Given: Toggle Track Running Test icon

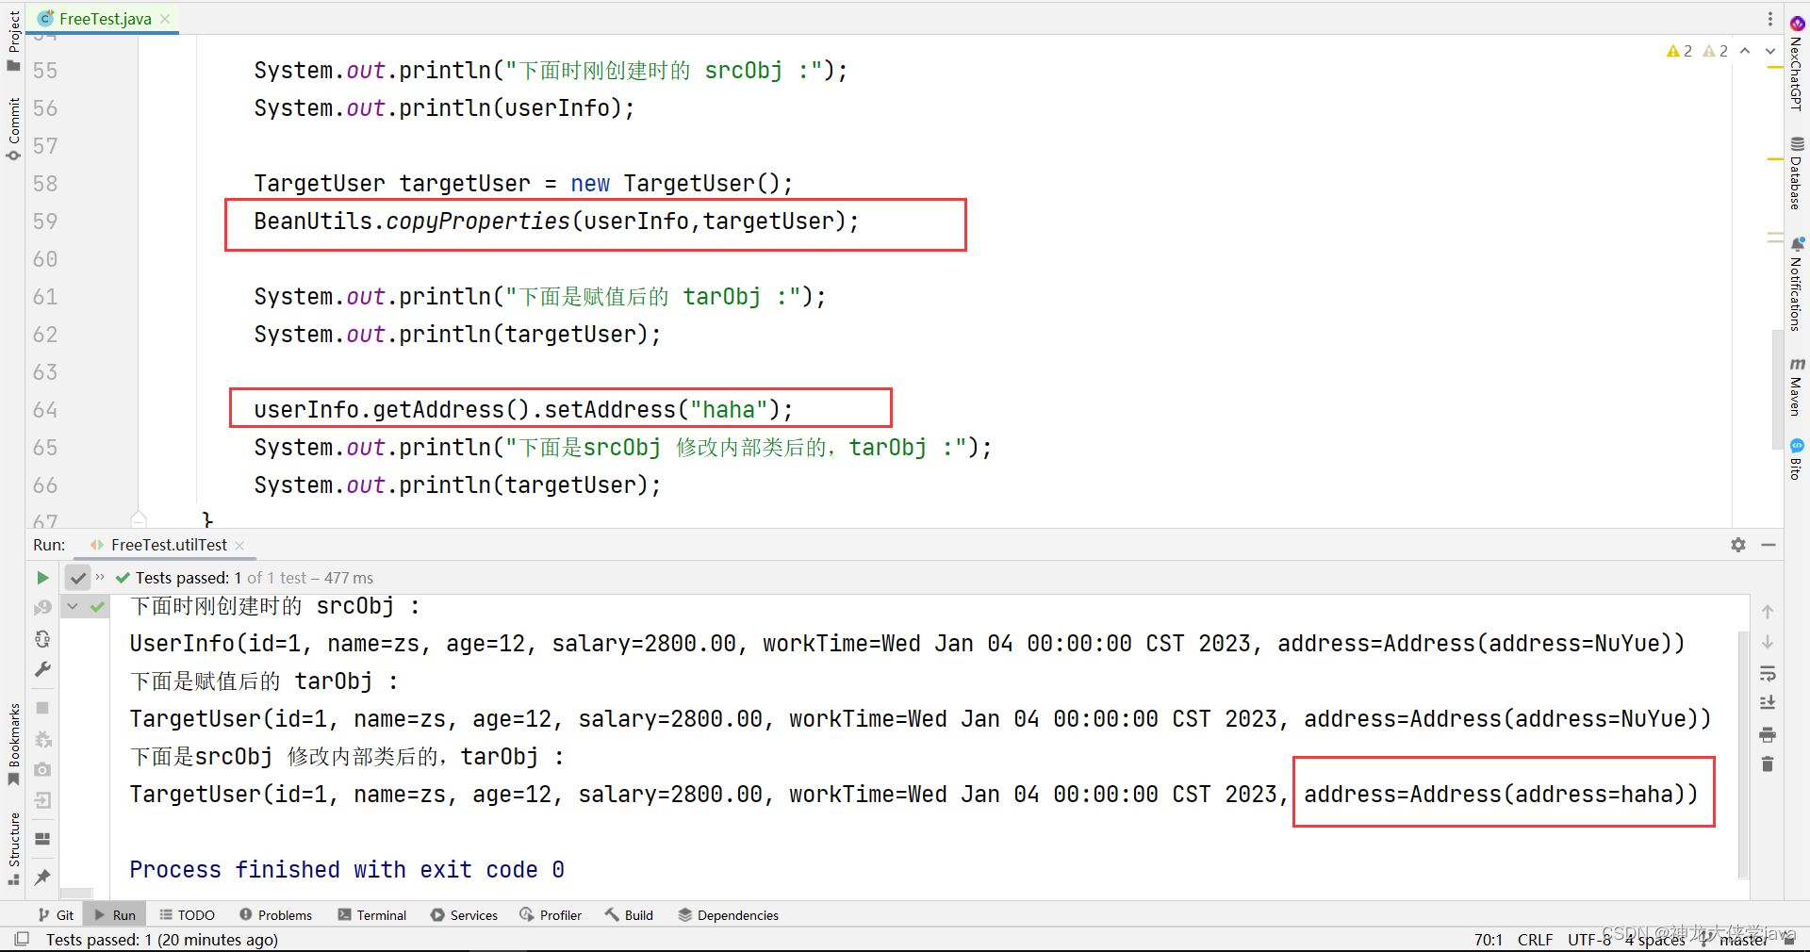Looking at the screenshot, I should pos(42,639).
